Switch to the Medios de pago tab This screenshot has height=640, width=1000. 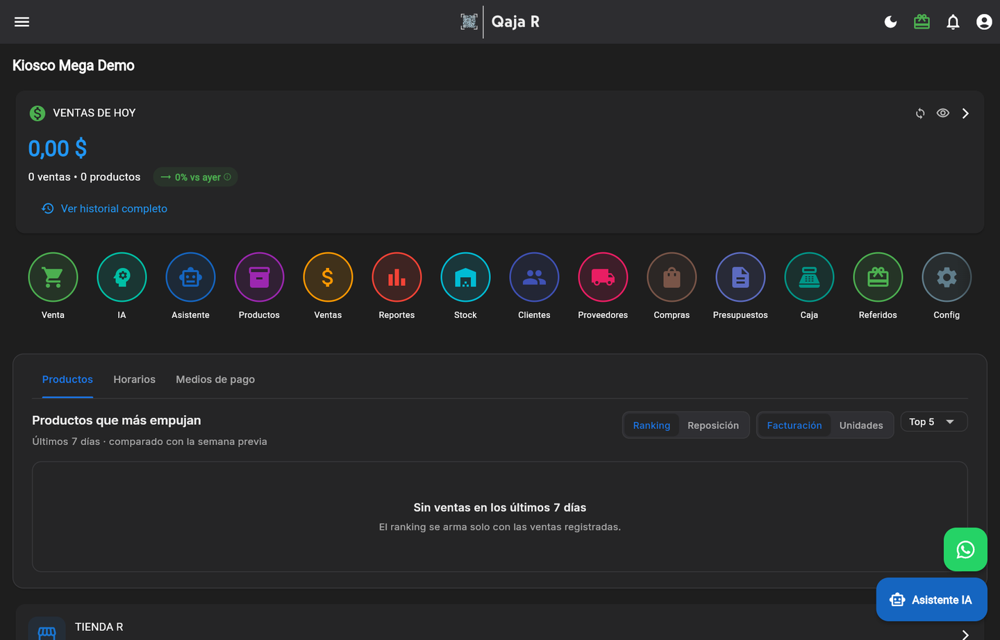point(215,380)
